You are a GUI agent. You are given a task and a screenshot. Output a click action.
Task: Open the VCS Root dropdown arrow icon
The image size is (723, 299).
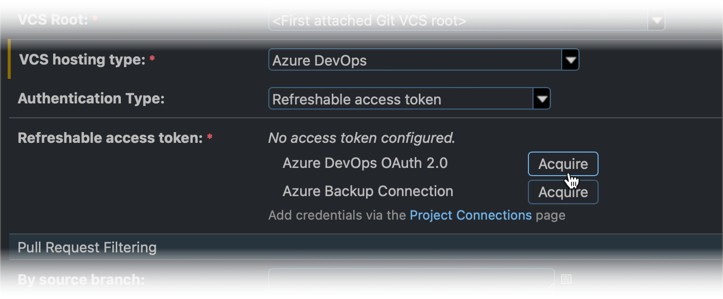click(656, 19)
